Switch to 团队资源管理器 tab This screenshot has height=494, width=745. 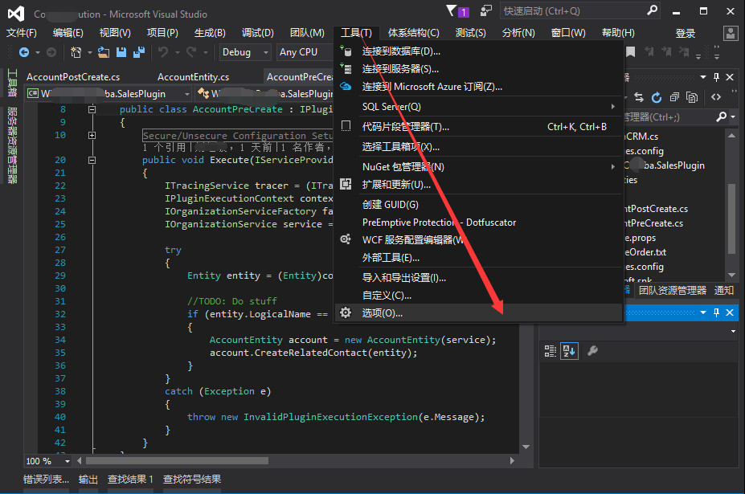point(673,290)
